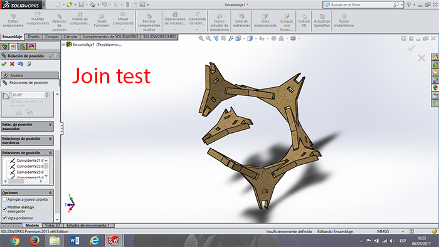Click Actualizar SpeedPak tool
This screenshot has height=247, width=439.
click(x=322, y=21)
